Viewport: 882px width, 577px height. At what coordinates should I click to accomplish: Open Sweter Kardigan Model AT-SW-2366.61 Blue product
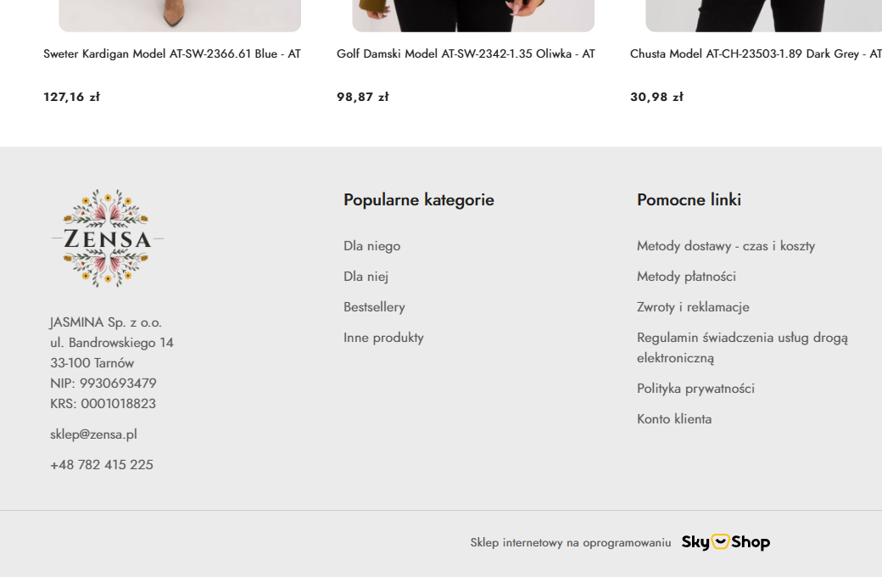[172, 54]
